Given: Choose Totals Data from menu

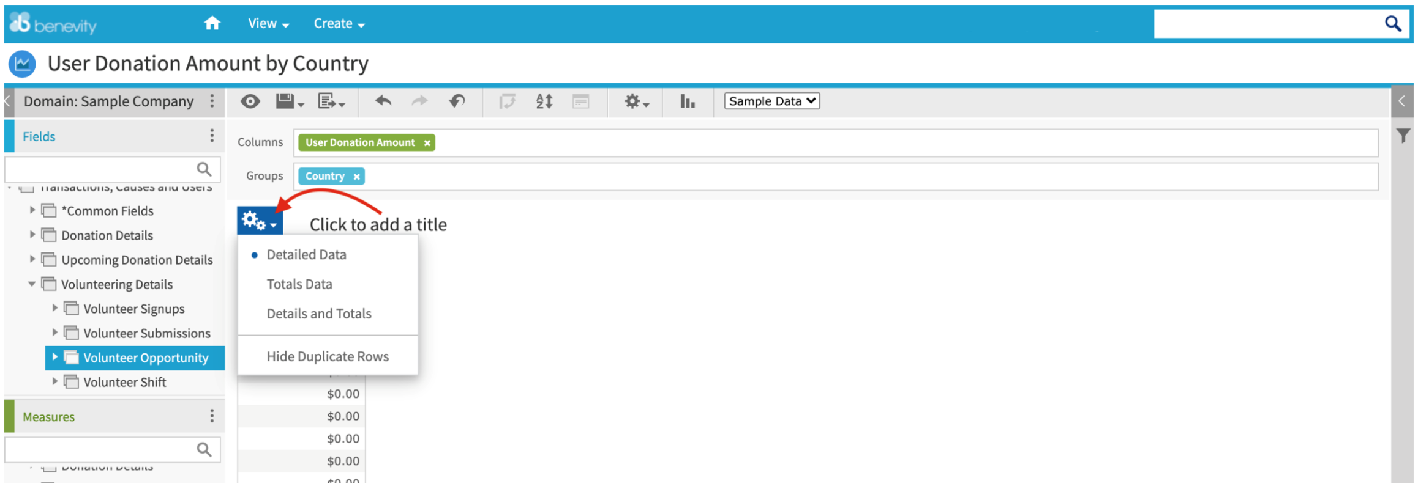Looking at the screenshot, I should pos(299,284).
